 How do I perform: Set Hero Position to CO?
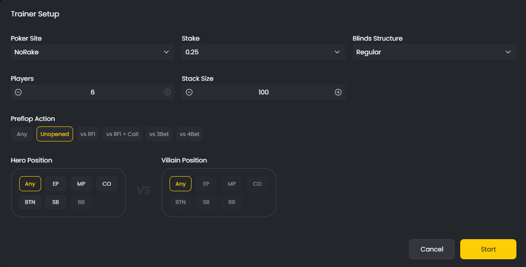106,183
